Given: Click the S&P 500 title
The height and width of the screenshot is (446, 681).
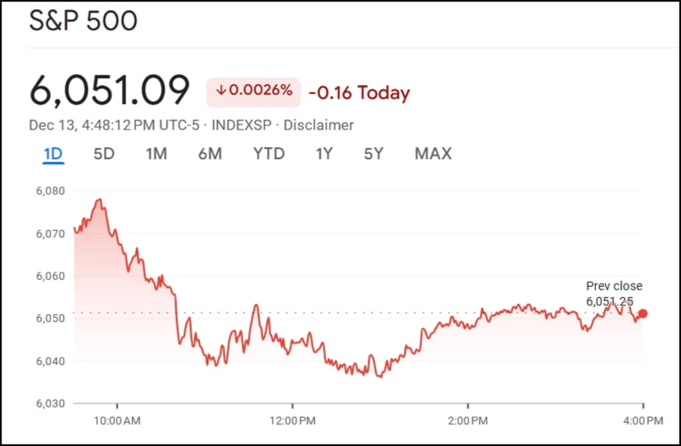Looking at the screenshot, I should tap(83, 21).
